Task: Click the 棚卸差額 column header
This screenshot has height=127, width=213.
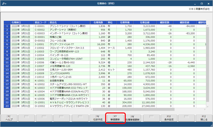Action: (x=184, y=22)
